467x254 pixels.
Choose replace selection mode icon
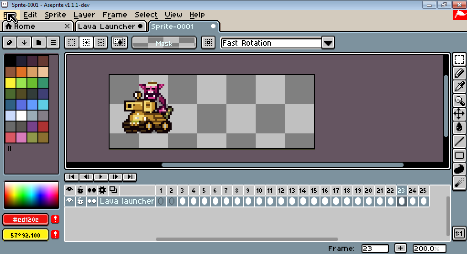click(72, 42)
